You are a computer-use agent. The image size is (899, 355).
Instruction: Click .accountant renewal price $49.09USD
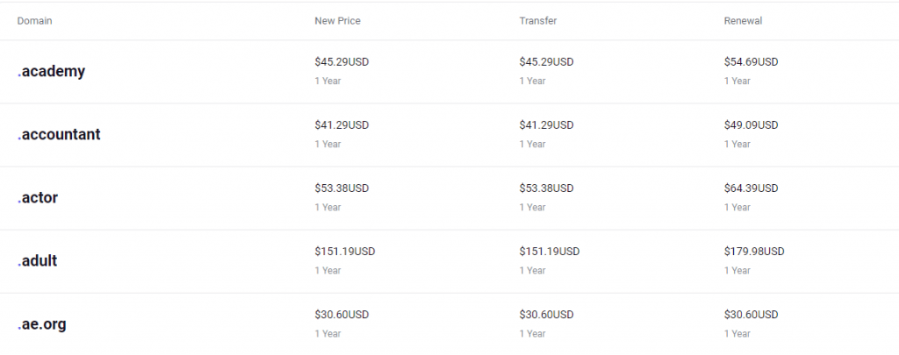pyautogui.click(x=752, y=124)
